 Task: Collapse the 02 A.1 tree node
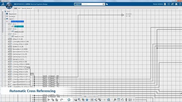(x=9, y=29)
